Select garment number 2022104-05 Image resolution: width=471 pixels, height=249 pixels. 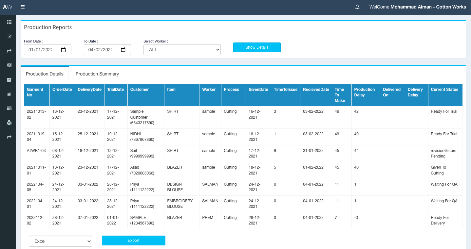point(35,187)
